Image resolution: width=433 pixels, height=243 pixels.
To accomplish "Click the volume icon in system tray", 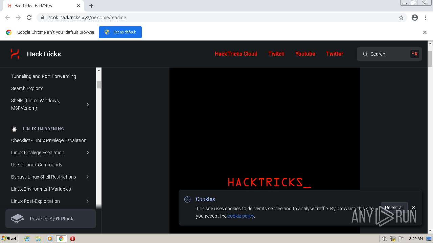I will [x=385, y=239].
